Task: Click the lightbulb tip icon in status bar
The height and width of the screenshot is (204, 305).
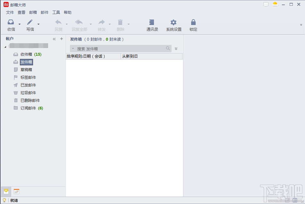Action: pyautogui.click(x=4, y=200)
